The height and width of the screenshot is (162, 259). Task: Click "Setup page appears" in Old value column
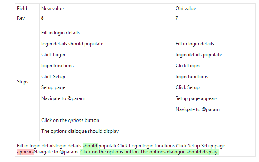pos(196,98)
